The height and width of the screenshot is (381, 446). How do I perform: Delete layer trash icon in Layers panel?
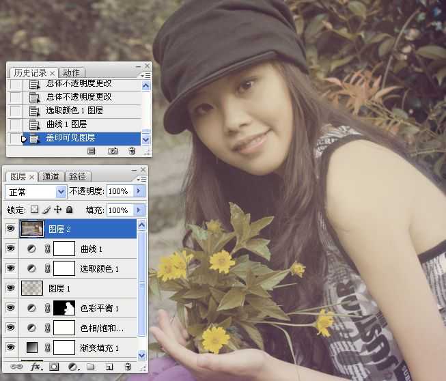coord(128,367)
